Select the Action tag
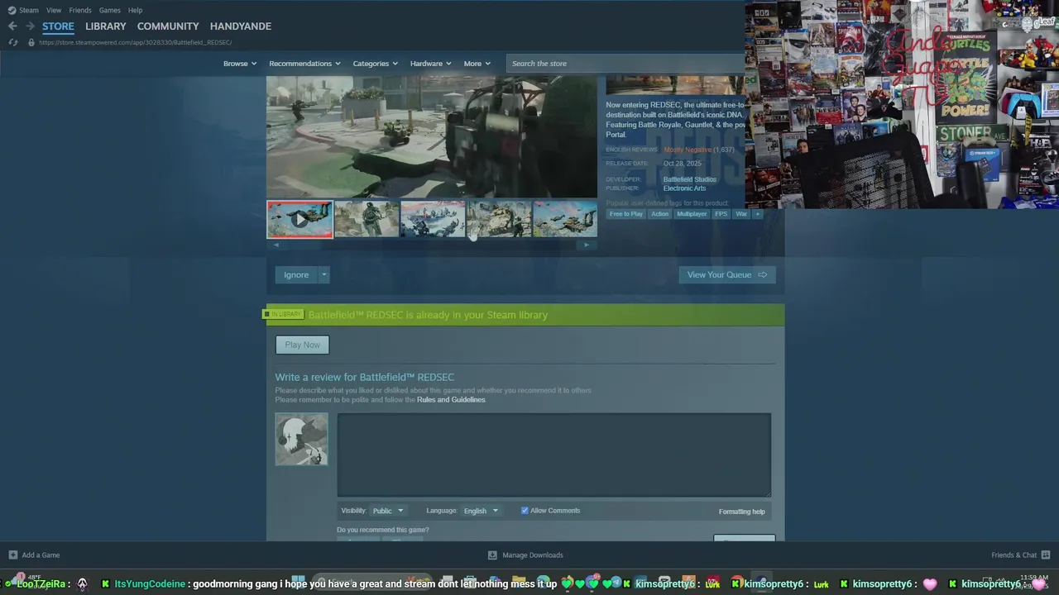Screen dimensions: 1059x595 (659, 214)
